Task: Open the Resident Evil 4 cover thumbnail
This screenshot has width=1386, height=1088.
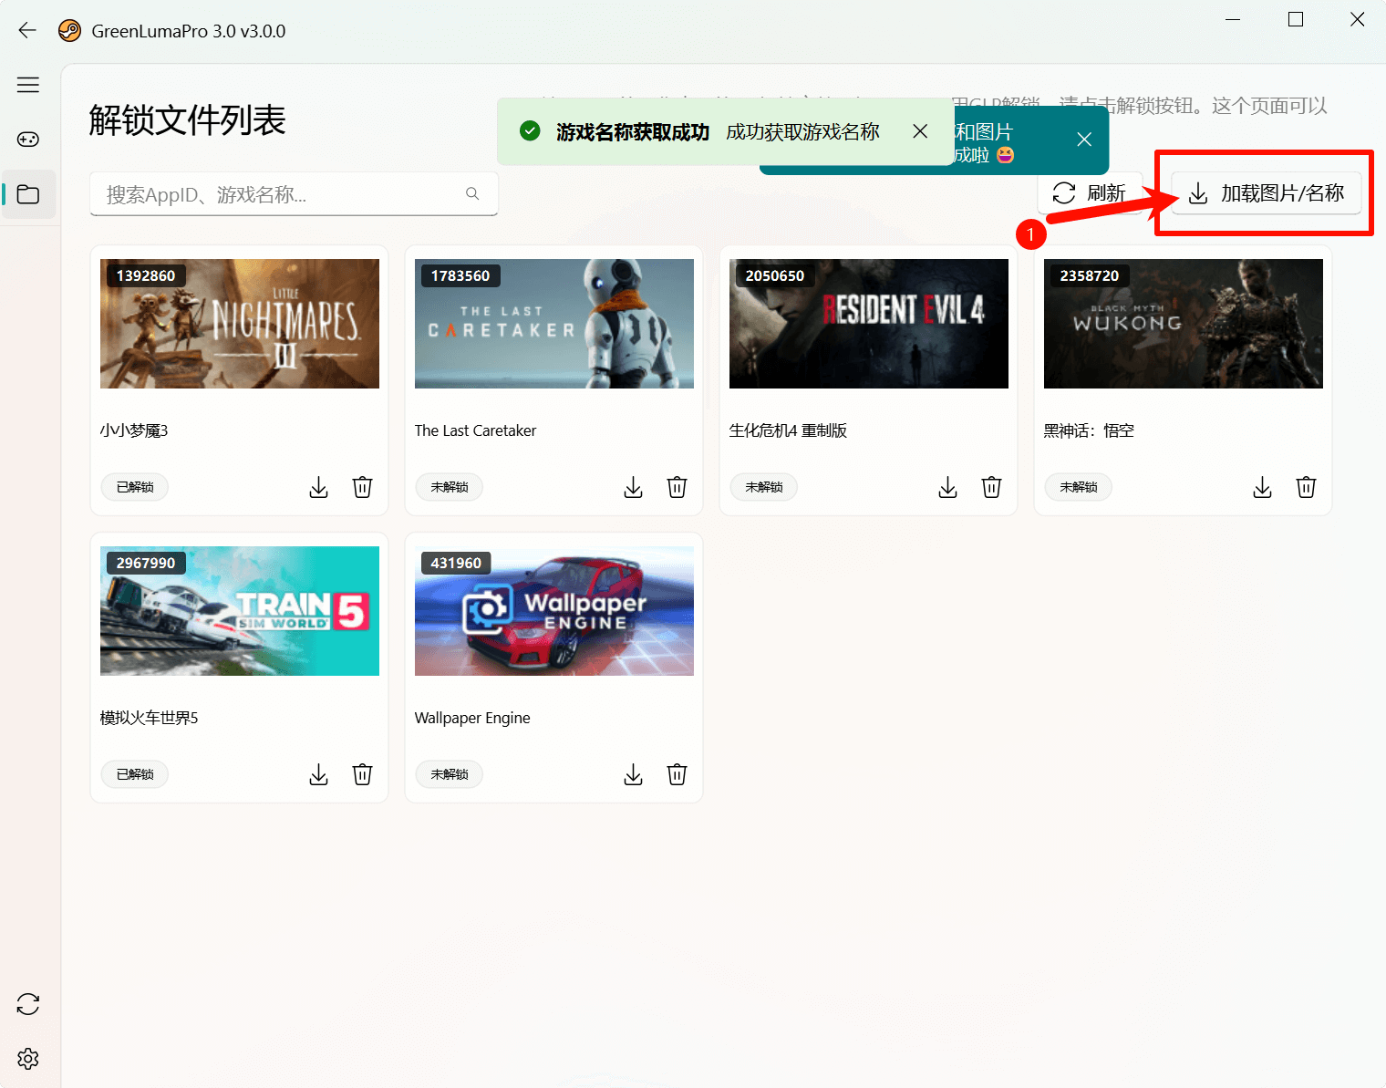Action: (868, 324)
